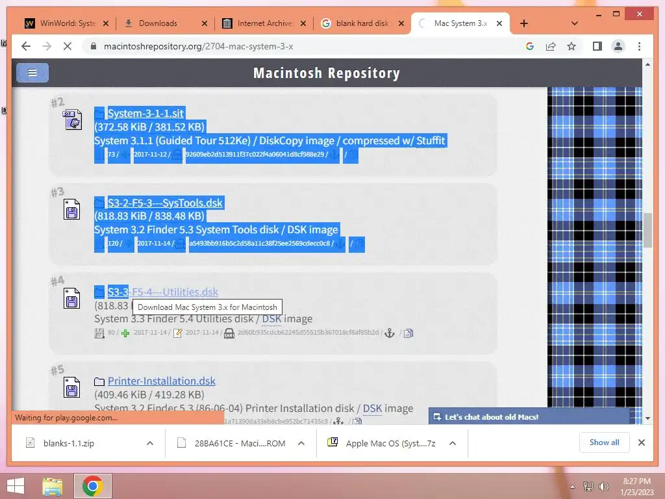The width and height of the screenshot is (665, 499).
Task: Click 'System 3.3 Finder 5.4 Utilities disk' text
Action: click(174, 318)
